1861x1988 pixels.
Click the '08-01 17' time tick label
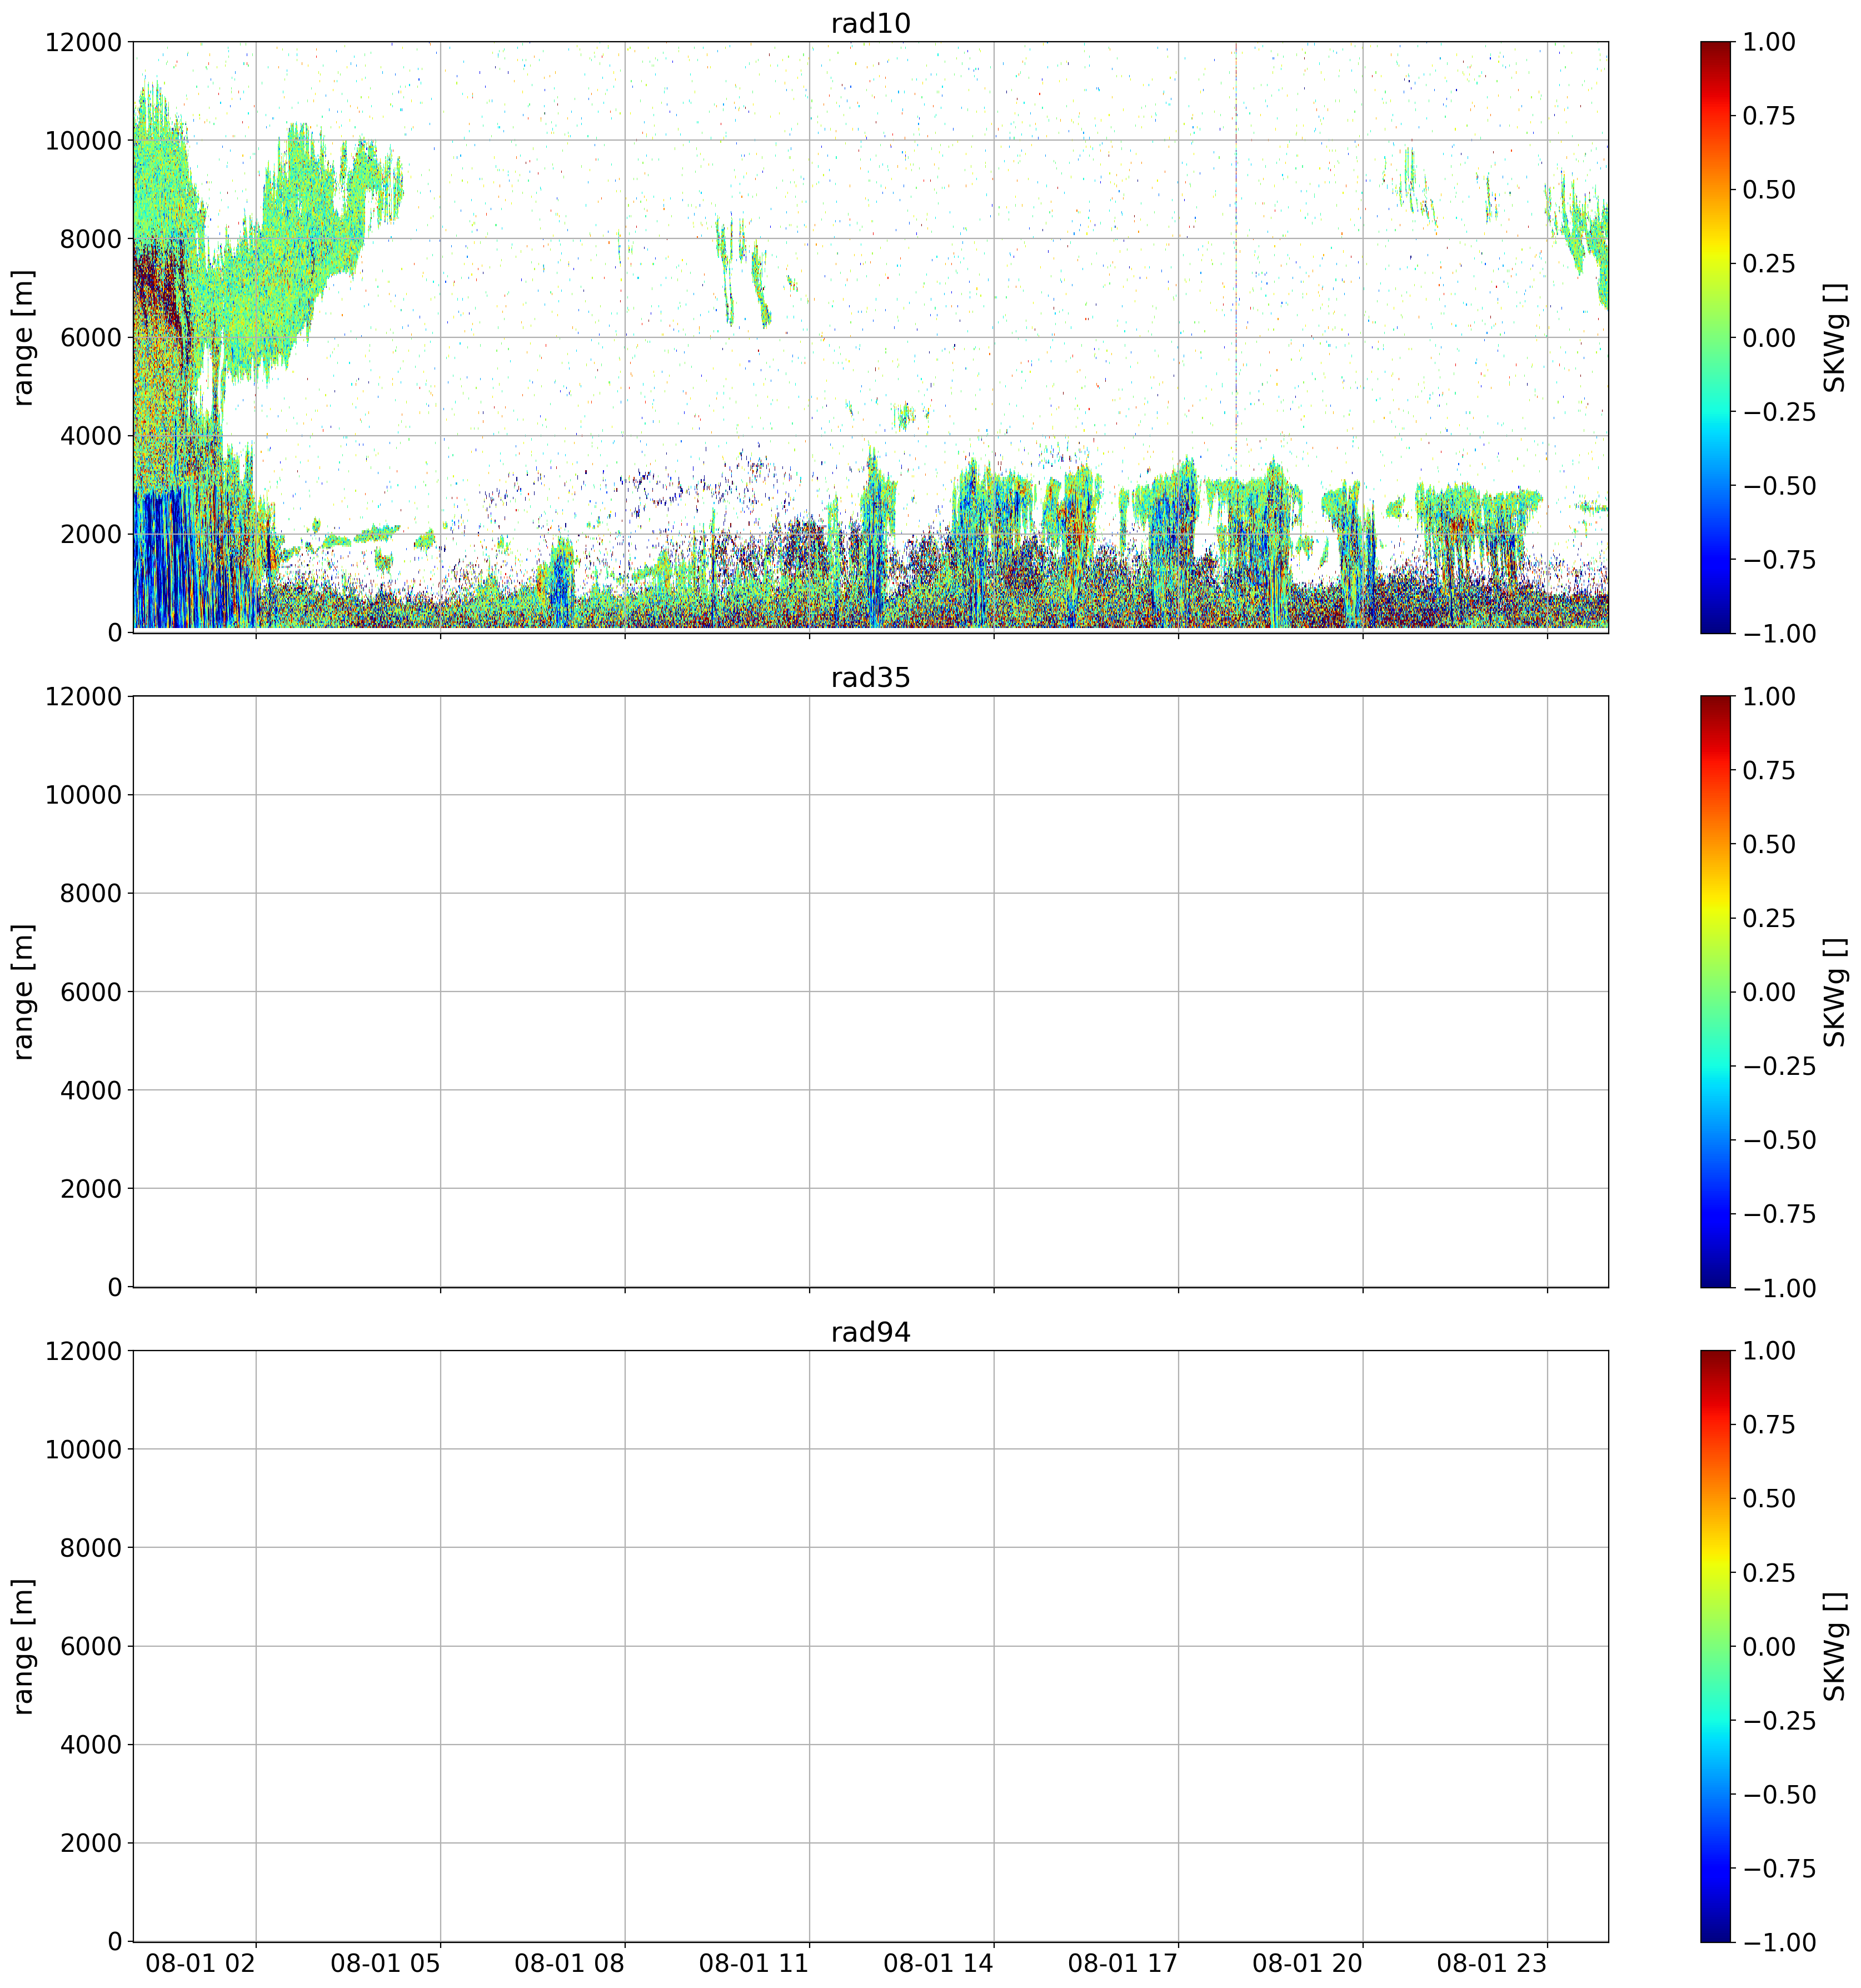tap(1123, 1963)
